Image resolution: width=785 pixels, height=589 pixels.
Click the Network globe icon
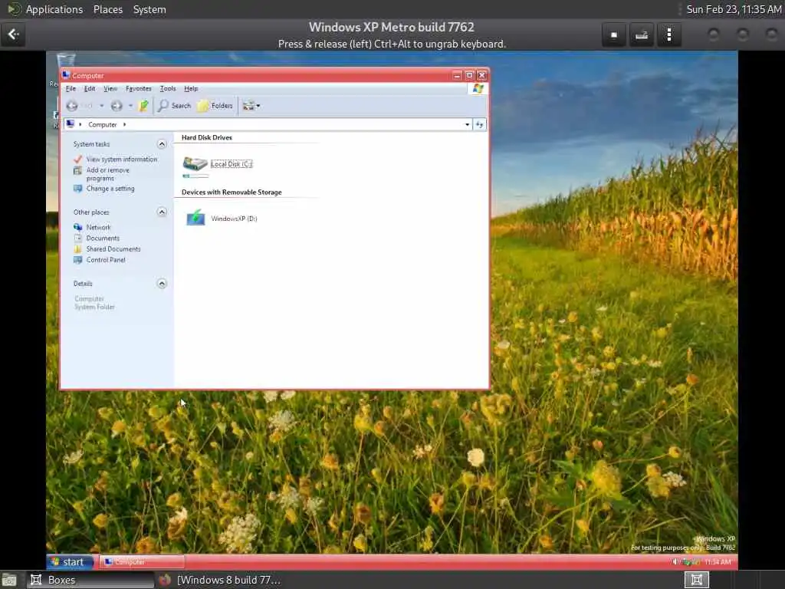77,227
